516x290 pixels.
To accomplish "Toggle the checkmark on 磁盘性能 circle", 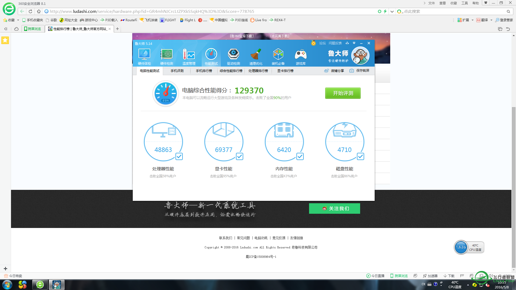I will pos(360,156).
